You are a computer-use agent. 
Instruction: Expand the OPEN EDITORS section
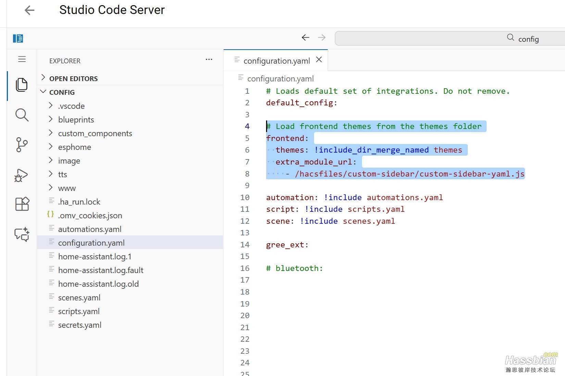coord(73,79)
